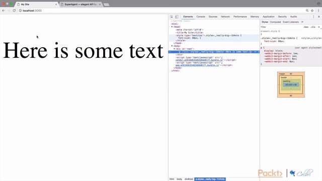Click the padding region label in box model
Image resolution: width=322 pixels, height=181 pixels.
pos(286,81)
